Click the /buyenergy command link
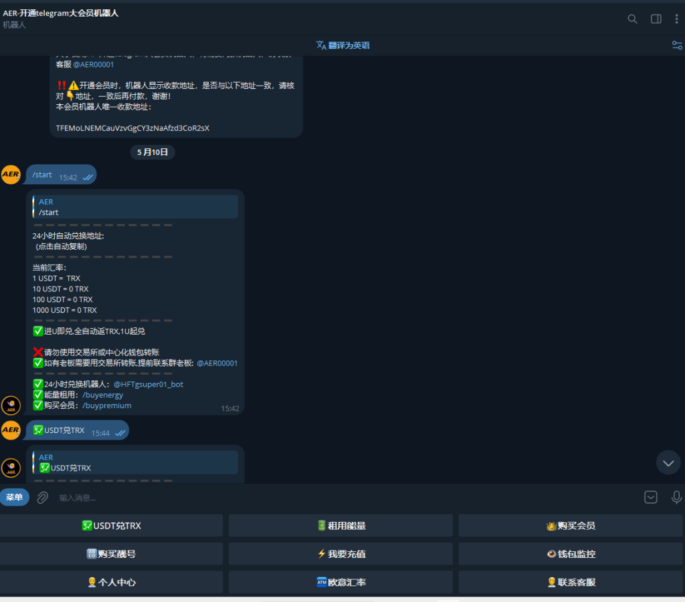The height and width of the screenshot is (602, 685). (x=102, y=395)
